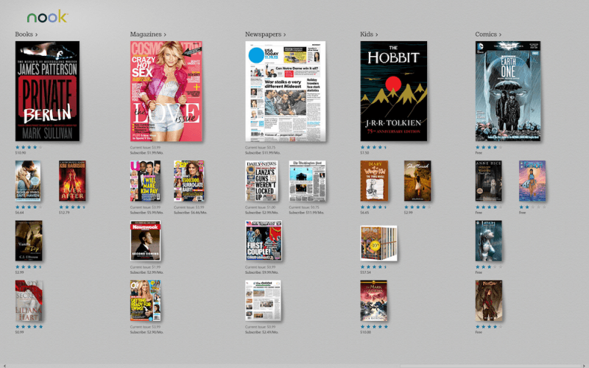Open Batman Earth One comic
The image size is (589, 368).
(x=508, y=91)
